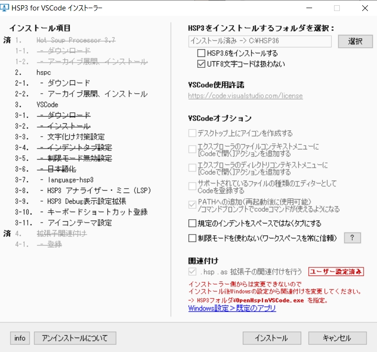Click the キャンセル button
Viewport: 377px width, 352px height.
[x=337, y=338]
